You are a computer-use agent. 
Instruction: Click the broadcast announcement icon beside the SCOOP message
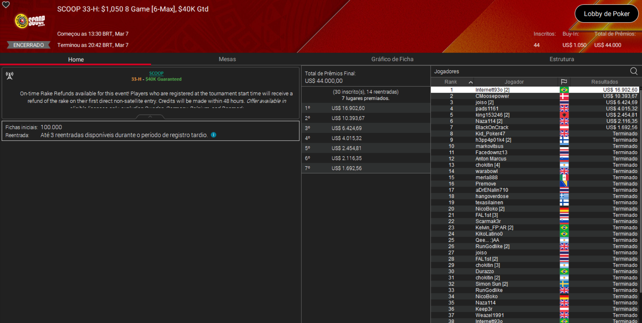[x=9, y=76]
